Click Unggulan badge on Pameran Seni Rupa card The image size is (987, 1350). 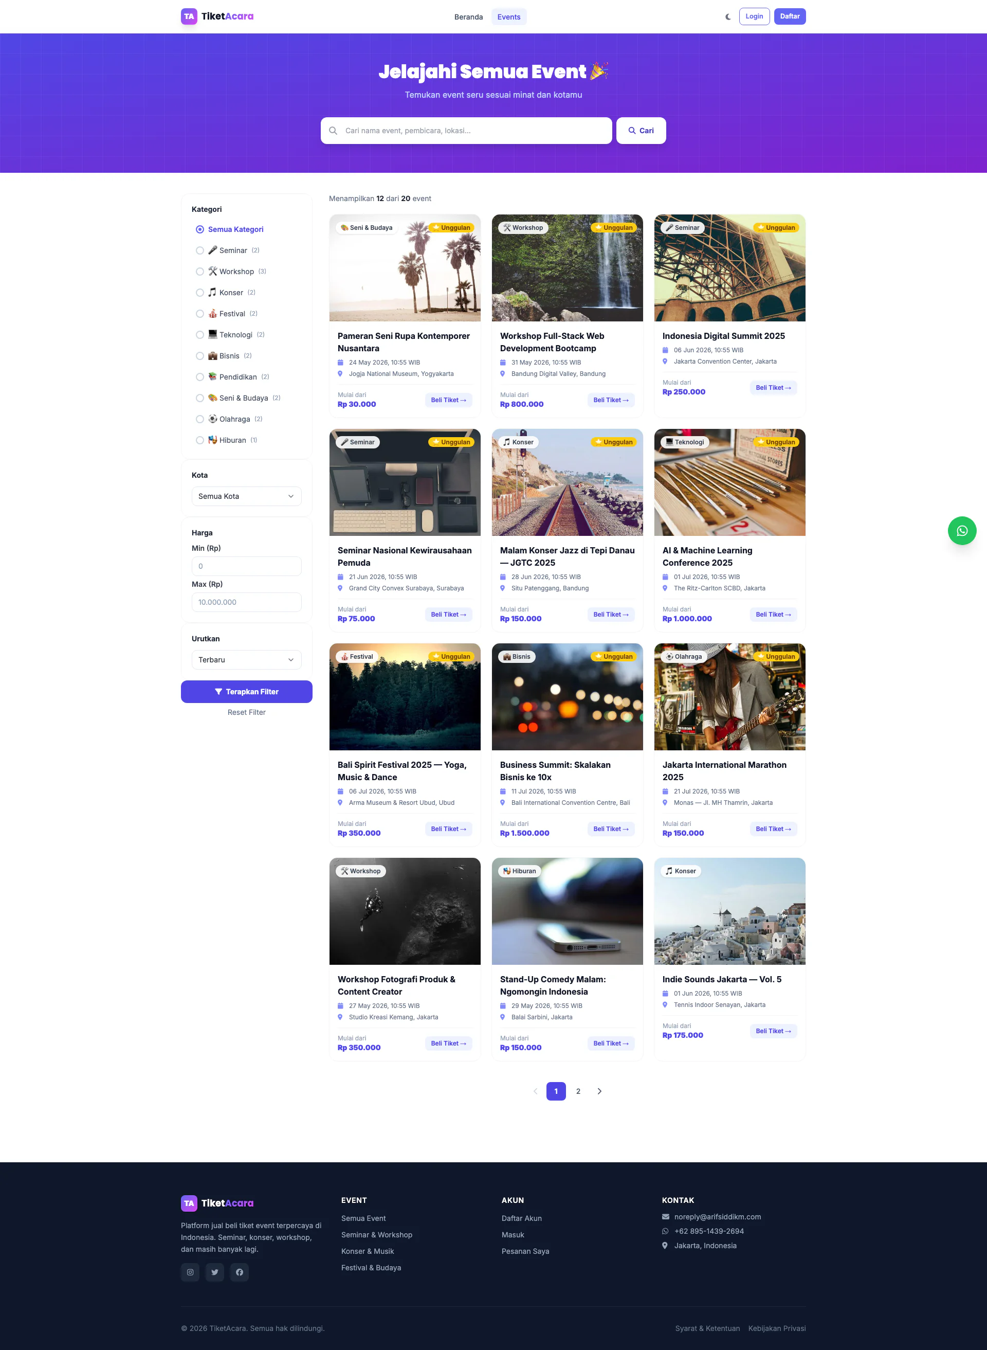[x=451, y=228]
